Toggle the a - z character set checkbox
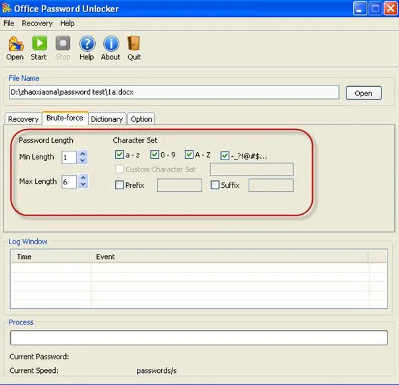Viewport: 399px width, 385px height. point(119,155)
